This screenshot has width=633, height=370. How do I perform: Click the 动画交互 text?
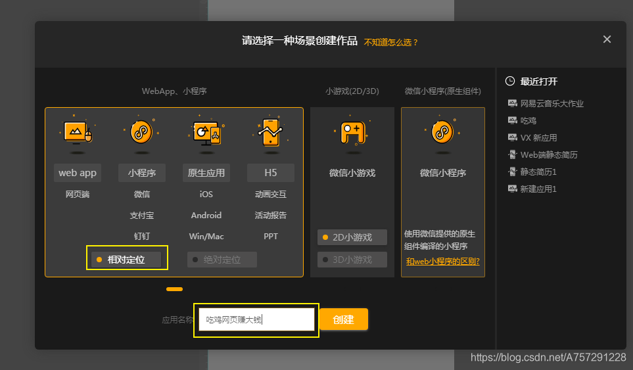[270, 194]
